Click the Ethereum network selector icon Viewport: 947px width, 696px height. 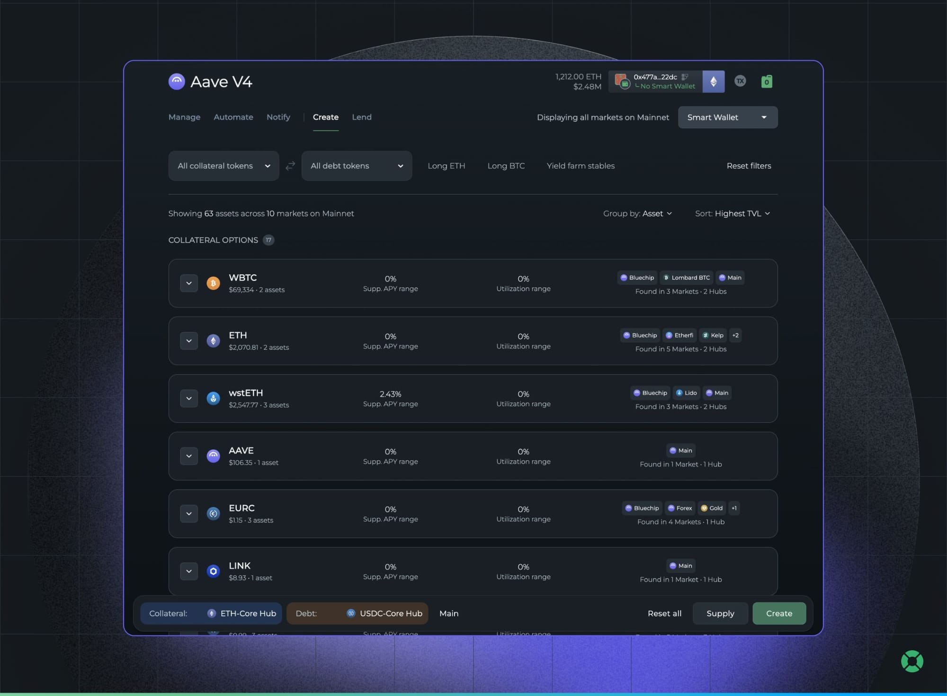pyautogui.click(x=713, y=81)
